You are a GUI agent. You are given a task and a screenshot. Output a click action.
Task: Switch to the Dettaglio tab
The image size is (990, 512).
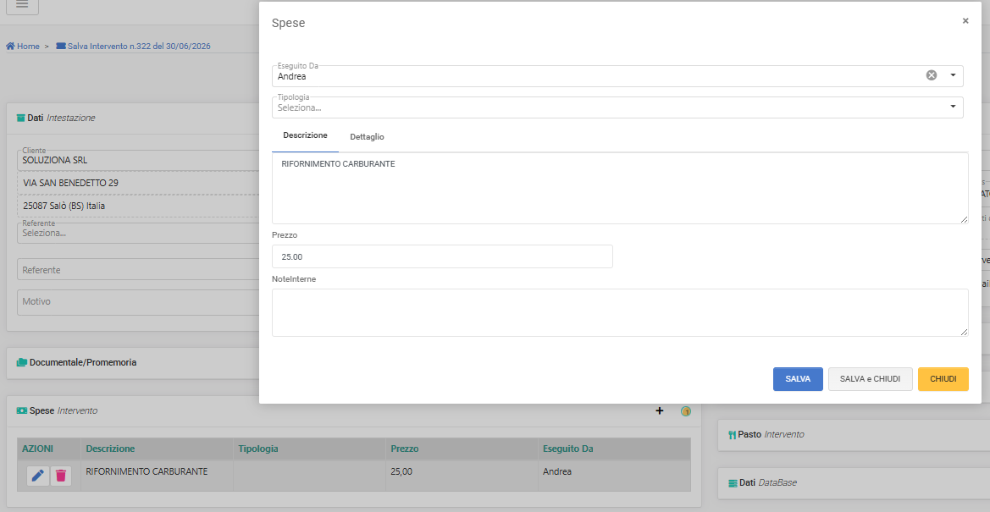pos(367,136)
